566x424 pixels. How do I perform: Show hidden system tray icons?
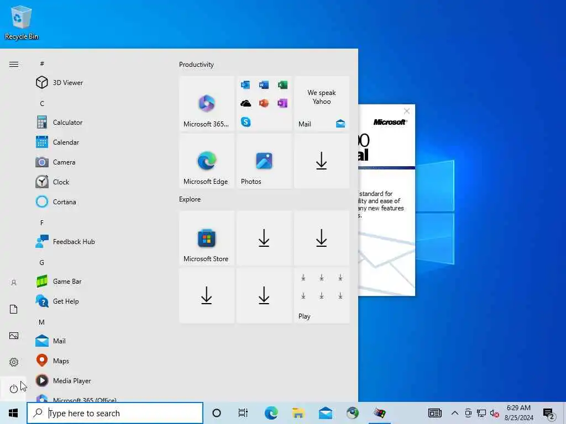tap(455, 413)
